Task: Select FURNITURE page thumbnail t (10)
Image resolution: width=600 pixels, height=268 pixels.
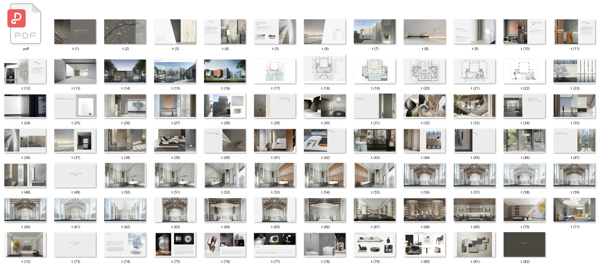Action: click(x=524, y=32)
